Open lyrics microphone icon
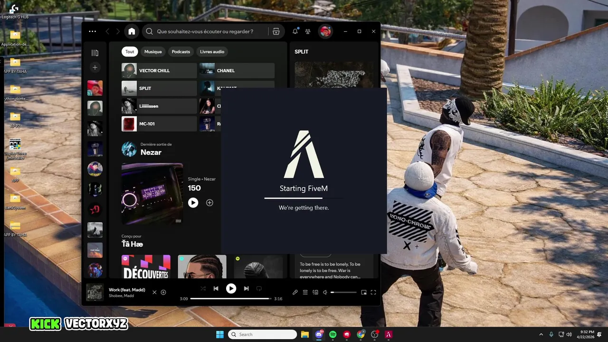The height and width of the screenshot is (342, 608). coord(295,293)
